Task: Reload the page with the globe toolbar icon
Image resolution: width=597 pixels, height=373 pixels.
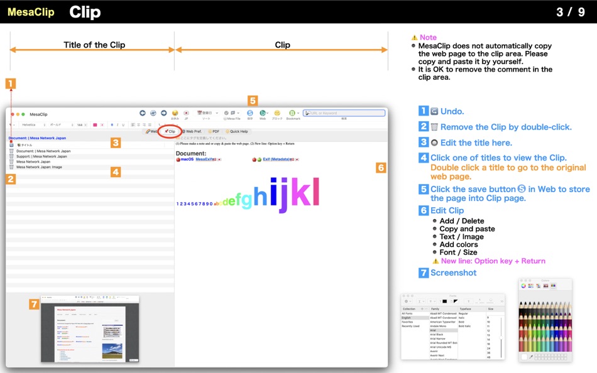Action: click(x=153, y=113)
